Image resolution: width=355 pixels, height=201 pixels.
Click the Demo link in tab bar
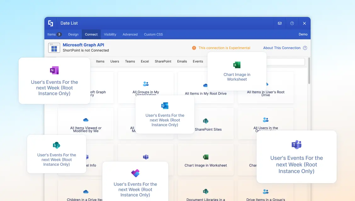pyautogui.click(x=303, y=34)
